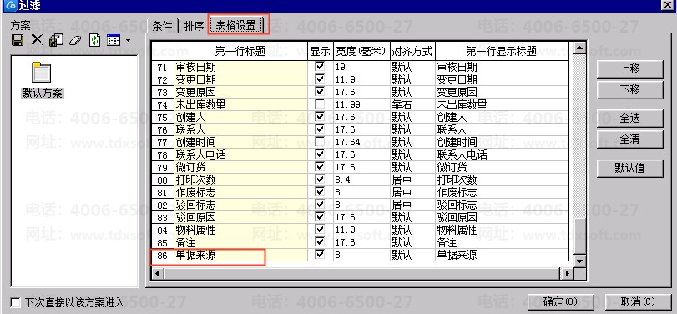677x314 pixels.
Task: Click the 宽度(毫米) column header
Action: 361,52
